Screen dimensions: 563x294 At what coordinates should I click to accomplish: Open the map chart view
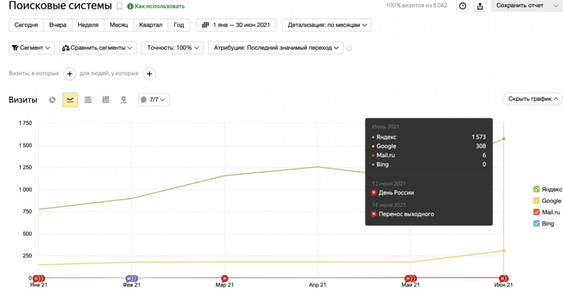click(x=124, y=100)
